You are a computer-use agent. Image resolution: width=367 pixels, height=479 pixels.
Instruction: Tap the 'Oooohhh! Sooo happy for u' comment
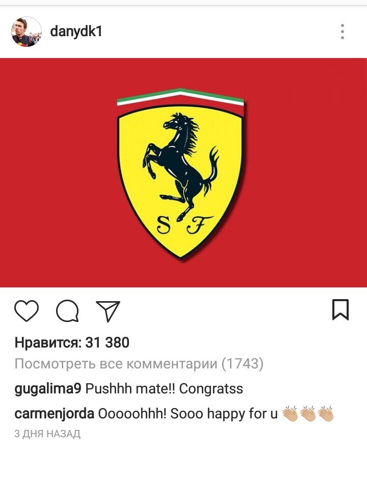click(x=188, y=414)
